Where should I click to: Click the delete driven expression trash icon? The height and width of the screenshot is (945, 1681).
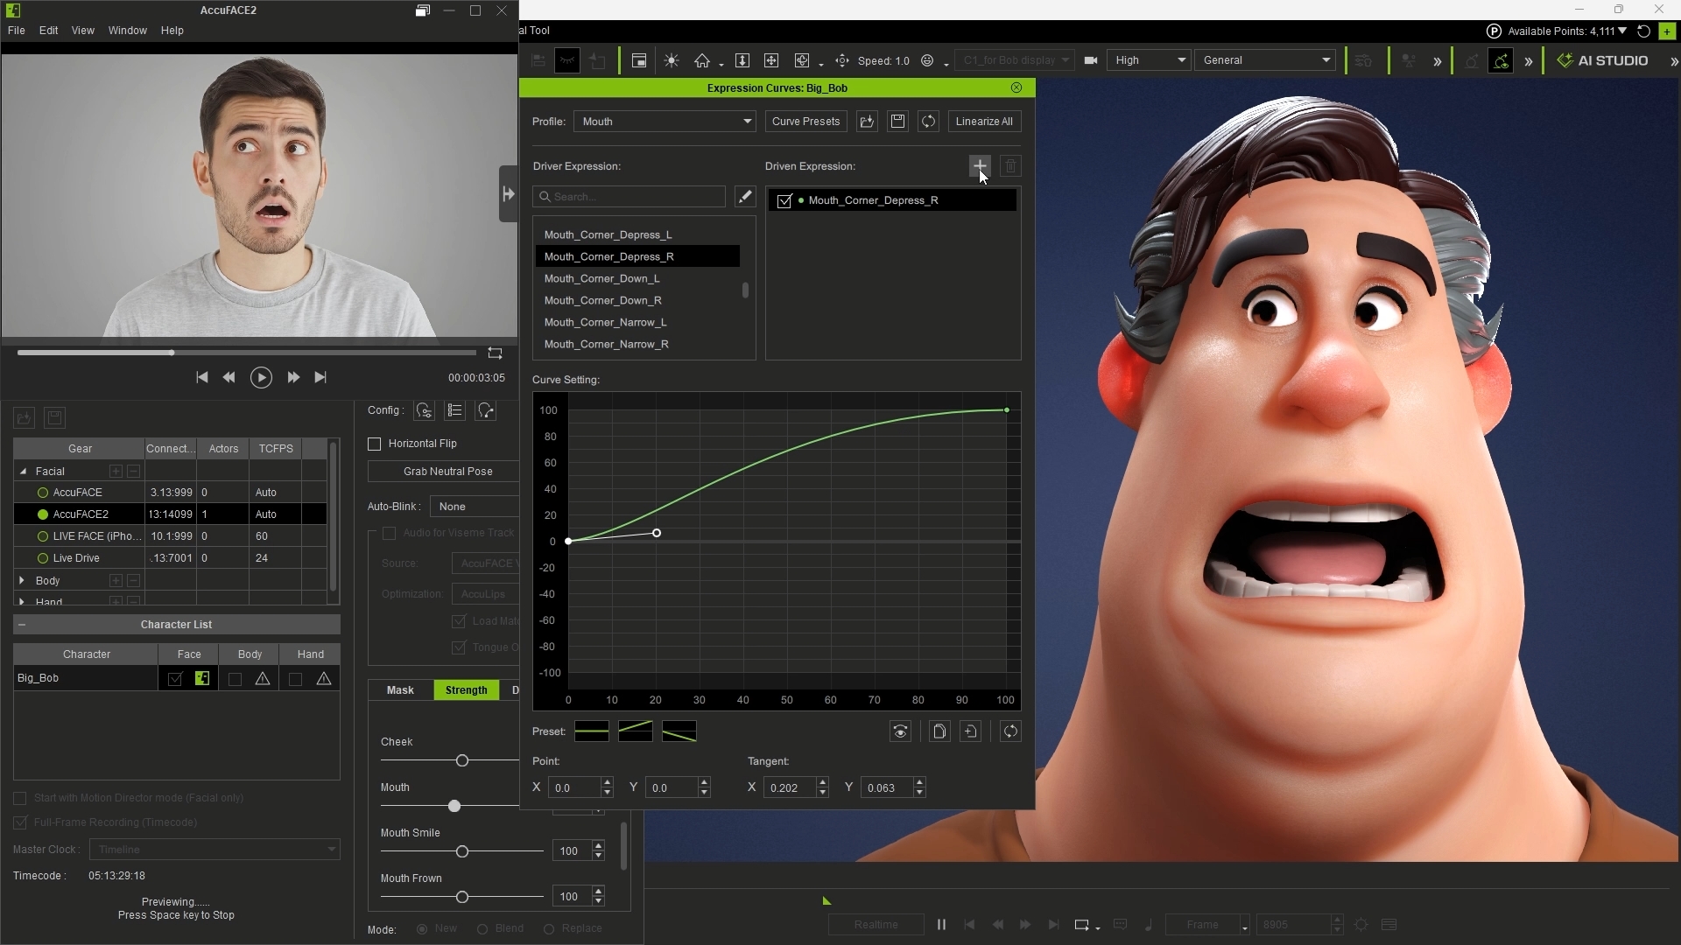[1010, 166]
